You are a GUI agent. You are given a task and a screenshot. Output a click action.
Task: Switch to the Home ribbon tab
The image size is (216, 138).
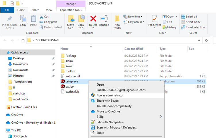click(21, 10)
